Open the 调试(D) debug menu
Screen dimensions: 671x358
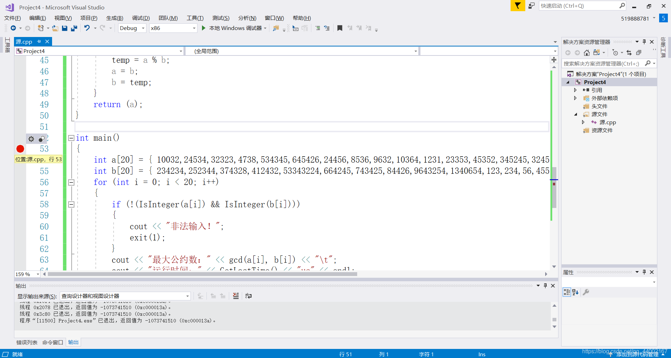pyautogui.click(x=141, y=18)
